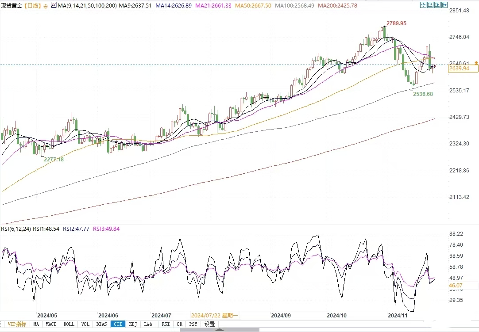Select the MACD indicator tab
The image size is (479, 332).
coord(51,324)
